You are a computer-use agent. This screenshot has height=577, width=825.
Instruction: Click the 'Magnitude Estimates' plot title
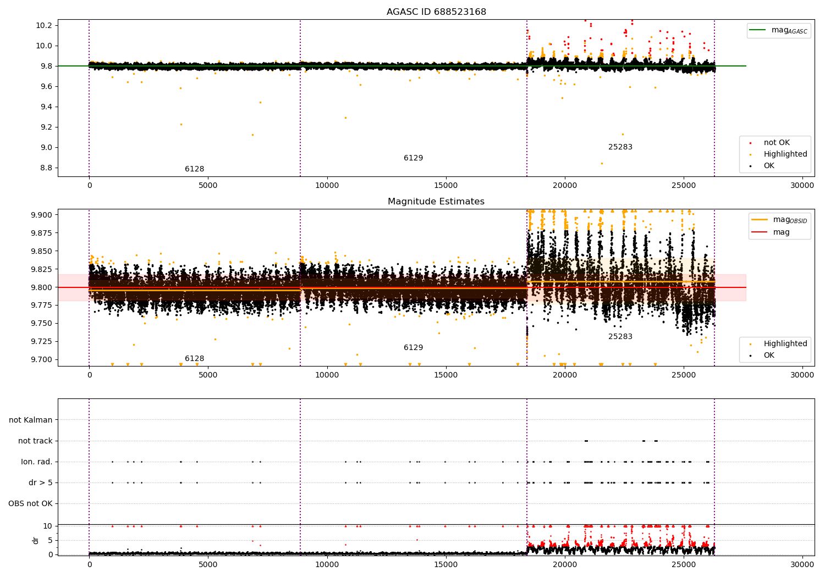pyautogui.click(x=436, y=202)
